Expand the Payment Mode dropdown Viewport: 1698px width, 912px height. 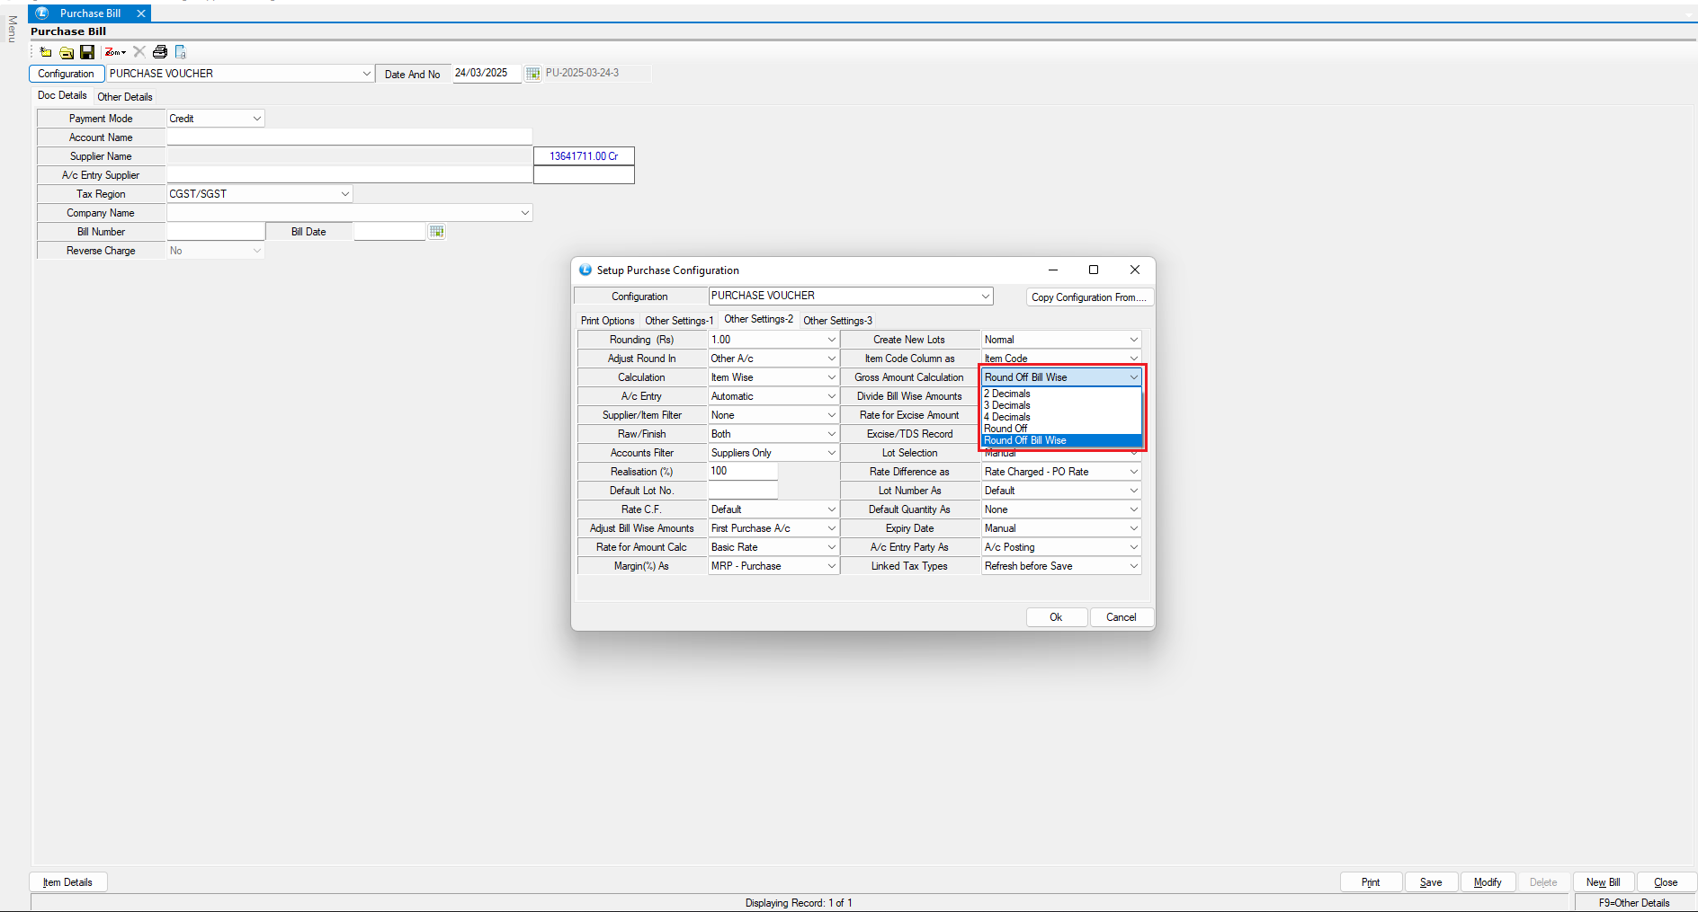(x=256, y=119)
